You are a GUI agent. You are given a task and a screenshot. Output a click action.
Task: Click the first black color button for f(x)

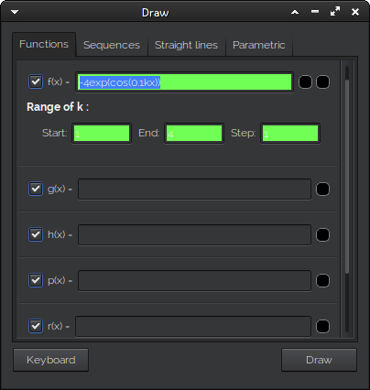click(x=305, y=82)
